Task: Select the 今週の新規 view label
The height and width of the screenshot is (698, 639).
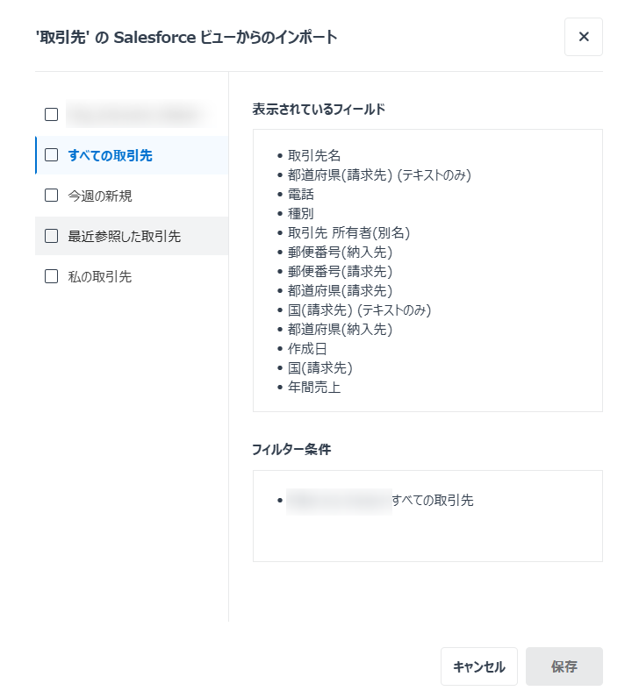Action: click(100, 196)
